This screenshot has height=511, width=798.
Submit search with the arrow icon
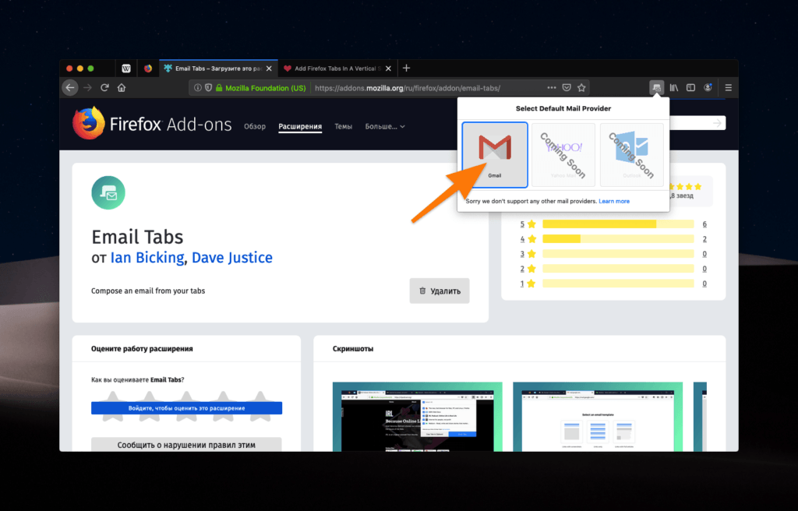(x=717, y=122)
